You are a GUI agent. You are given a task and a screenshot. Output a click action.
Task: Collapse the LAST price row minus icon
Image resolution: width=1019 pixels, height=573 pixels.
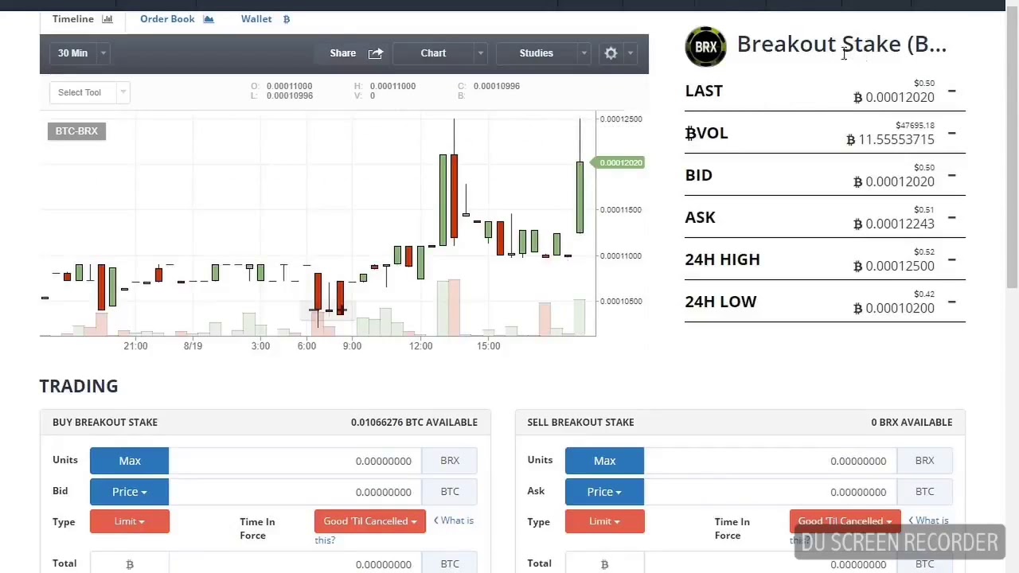coord(951,92)
